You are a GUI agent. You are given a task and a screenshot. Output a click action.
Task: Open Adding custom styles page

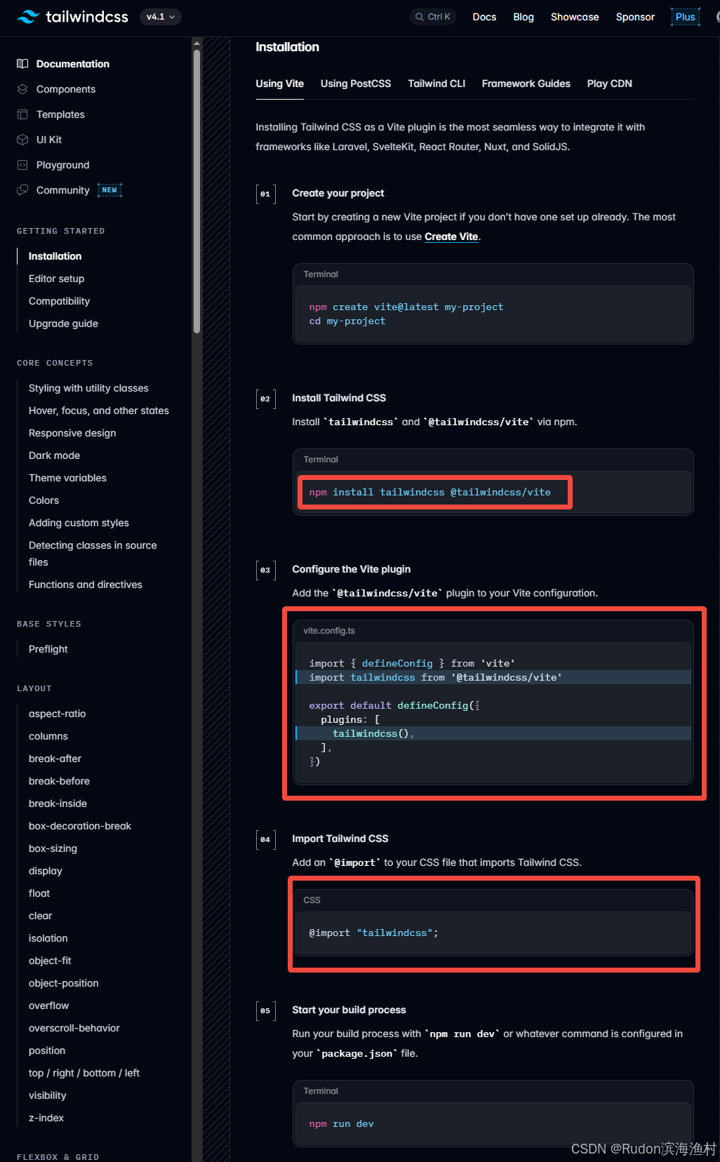[x=79, y=523]
